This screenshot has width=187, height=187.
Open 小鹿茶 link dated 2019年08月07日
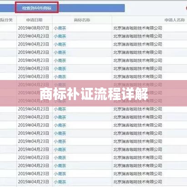60,28
